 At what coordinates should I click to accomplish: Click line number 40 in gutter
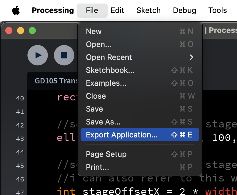click(20, 98)
